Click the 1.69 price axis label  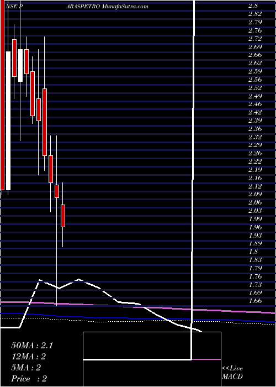coord(255,292)
